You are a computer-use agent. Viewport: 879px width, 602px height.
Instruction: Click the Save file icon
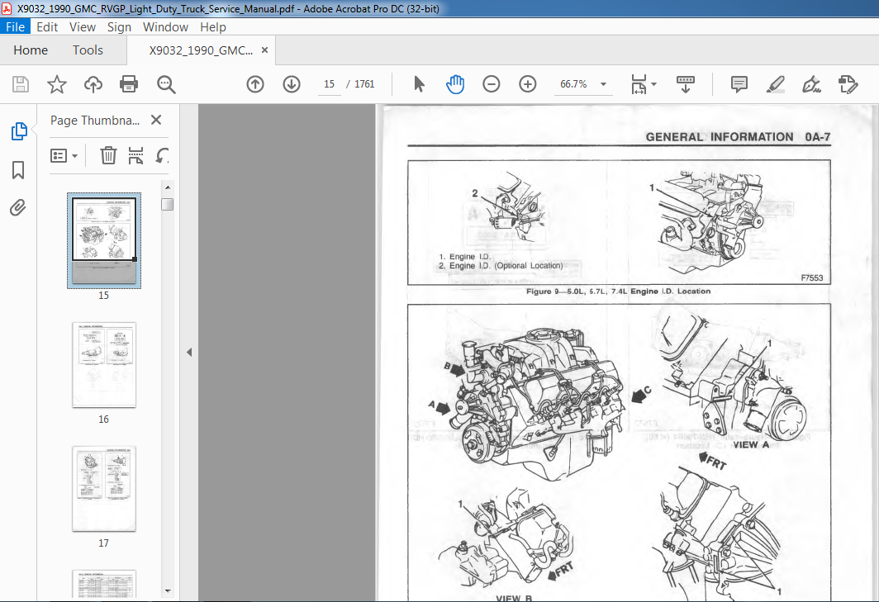pyautogui.click(x=21, y=84)
